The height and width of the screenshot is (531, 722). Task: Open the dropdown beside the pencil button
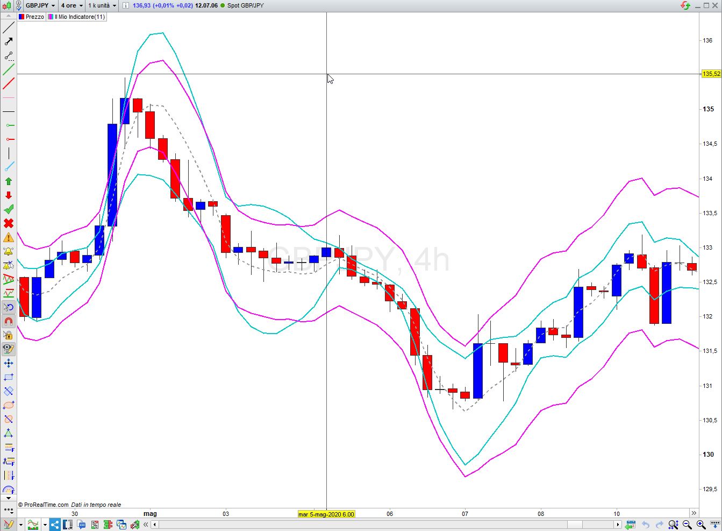pos(21,525)
